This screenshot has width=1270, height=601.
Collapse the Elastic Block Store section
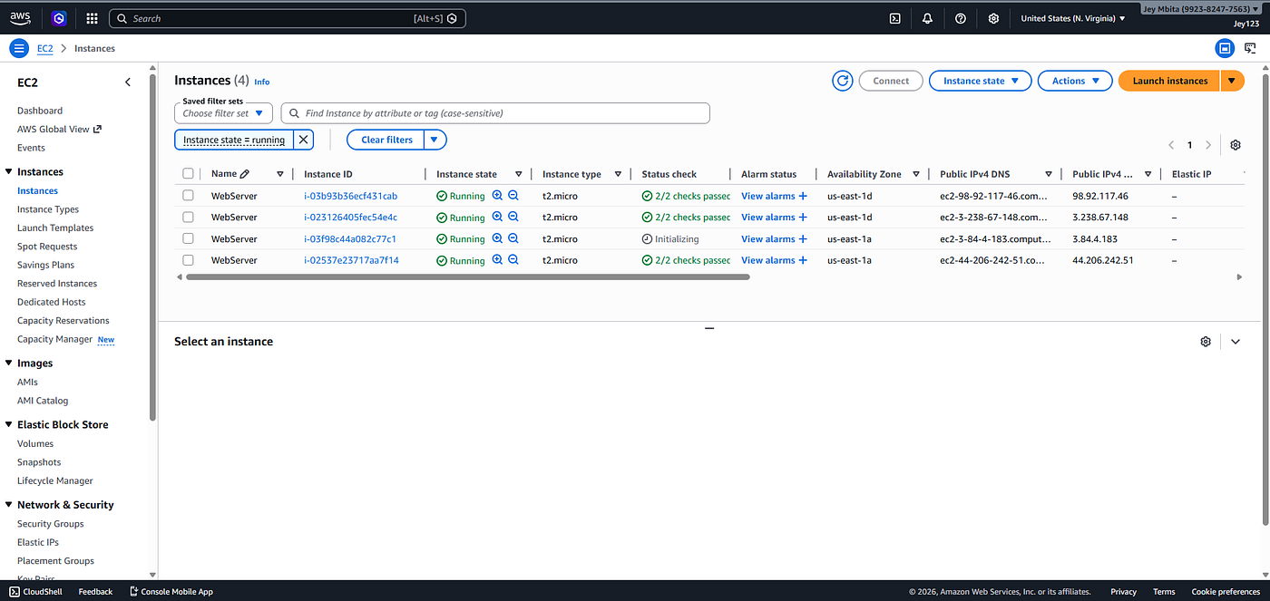click(x=9, y=424)
